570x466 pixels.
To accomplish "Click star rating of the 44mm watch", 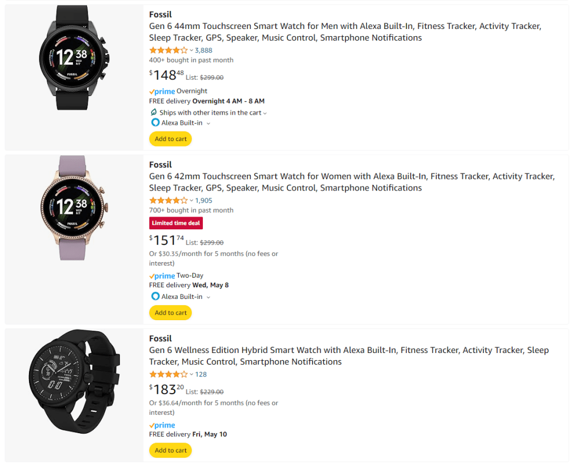I will coord(168,50).
